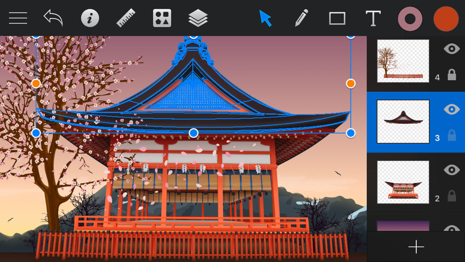Add a new layer with plus button
The height and width of the screenshot is (262, 465).
(x=416, y=247)
